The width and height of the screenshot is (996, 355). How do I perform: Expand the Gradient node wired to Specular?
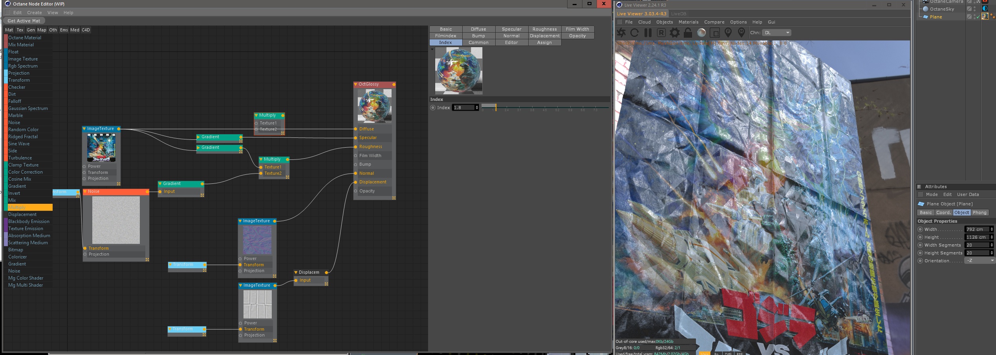click(198, 137)
